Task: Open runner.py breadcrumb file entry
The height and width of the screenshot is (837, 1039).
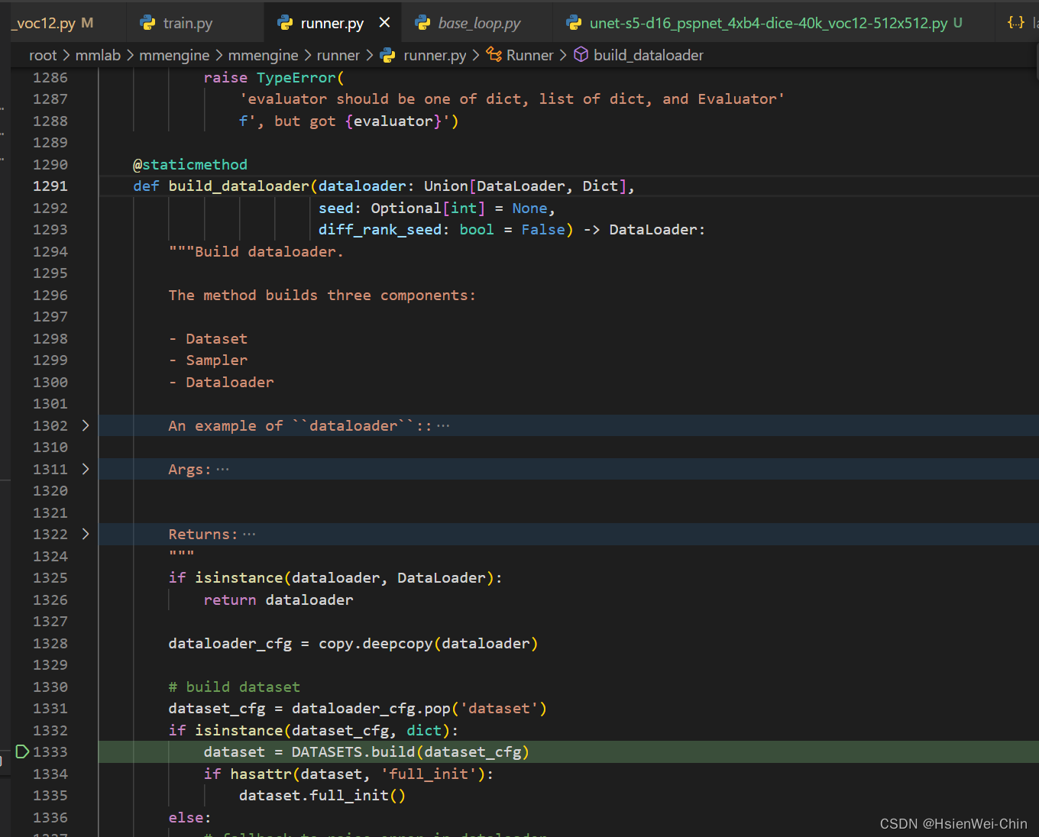Action: click(x=435, y=55)
